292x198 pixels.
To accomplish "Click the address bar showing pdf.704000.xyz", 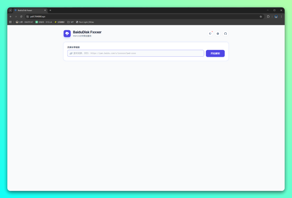I will coord(135,16).
